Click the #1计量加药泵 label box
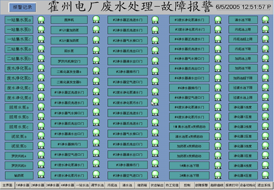 click(x=69, y=30)
